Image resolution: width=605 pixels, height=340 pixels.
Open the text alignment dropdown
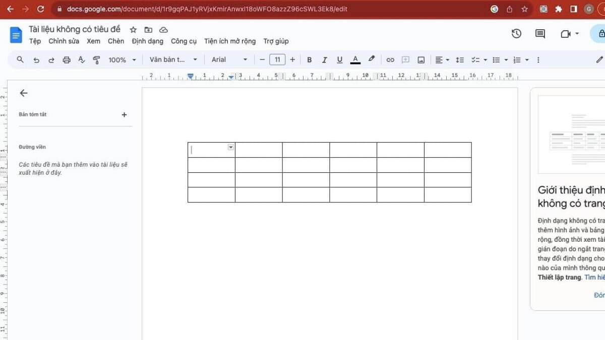(x=442, y=60)
